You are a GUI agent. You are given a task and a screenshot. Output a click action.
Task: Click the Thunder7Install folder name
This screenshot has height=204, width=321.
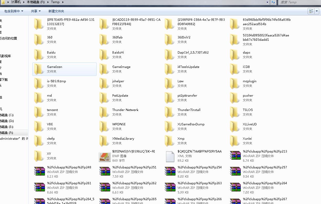189,110
